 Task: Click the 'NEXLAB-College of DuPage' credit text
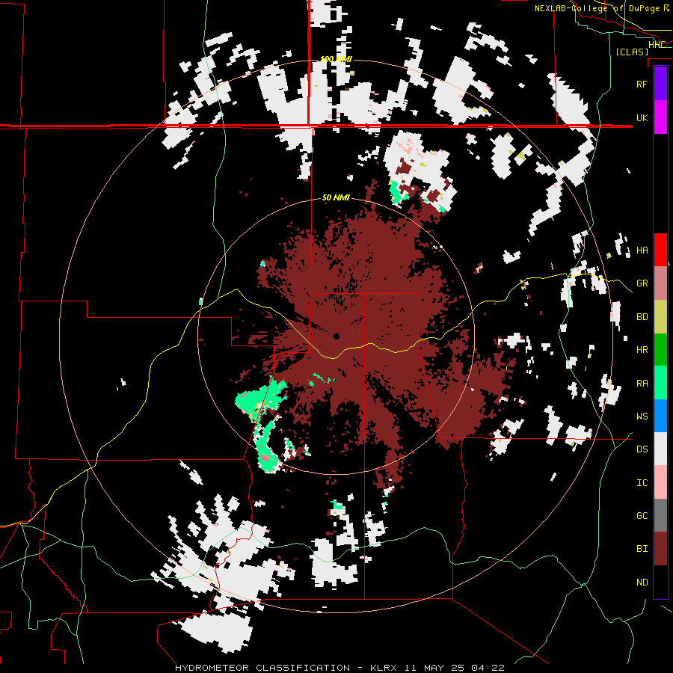click(x=597, y=8)
